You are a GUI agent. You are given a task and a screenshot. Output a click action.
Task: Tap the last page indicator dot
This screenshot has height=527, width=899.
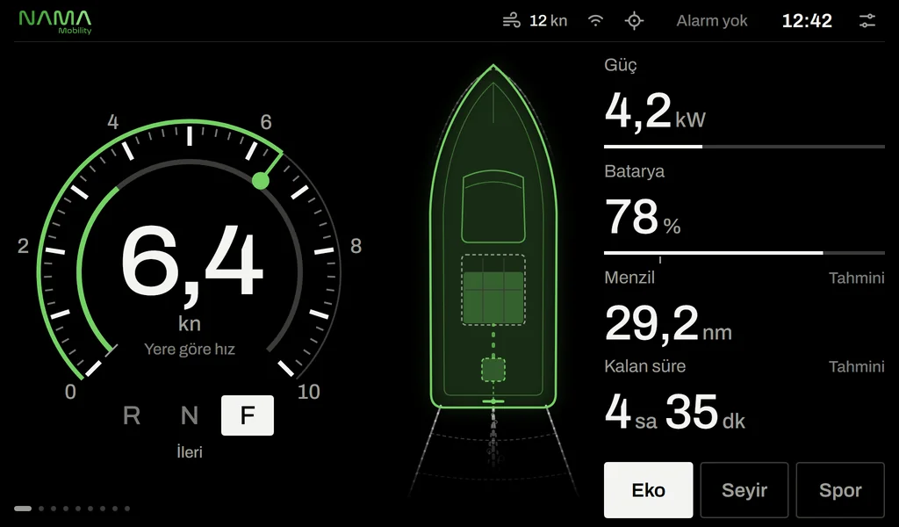pyautogui.click(x=127, y=508)
